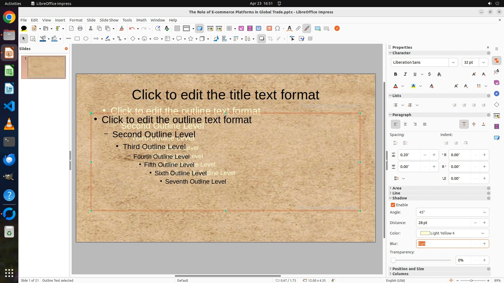Select the Rectangle drawing tool

(77, 39)
